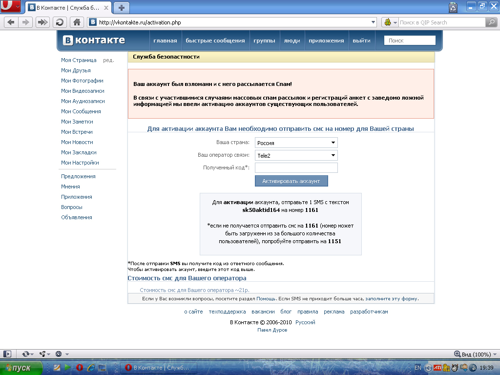Click the EN language indicator
Viewport: 500px width, 375px height.
pyautogui.click(x=418, y=368)
